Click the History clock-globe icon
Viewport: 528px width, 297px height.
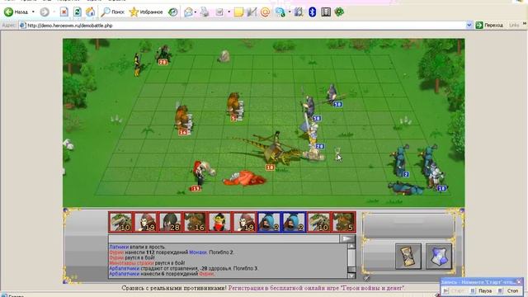pyautogui.click(x=173, y=12)
